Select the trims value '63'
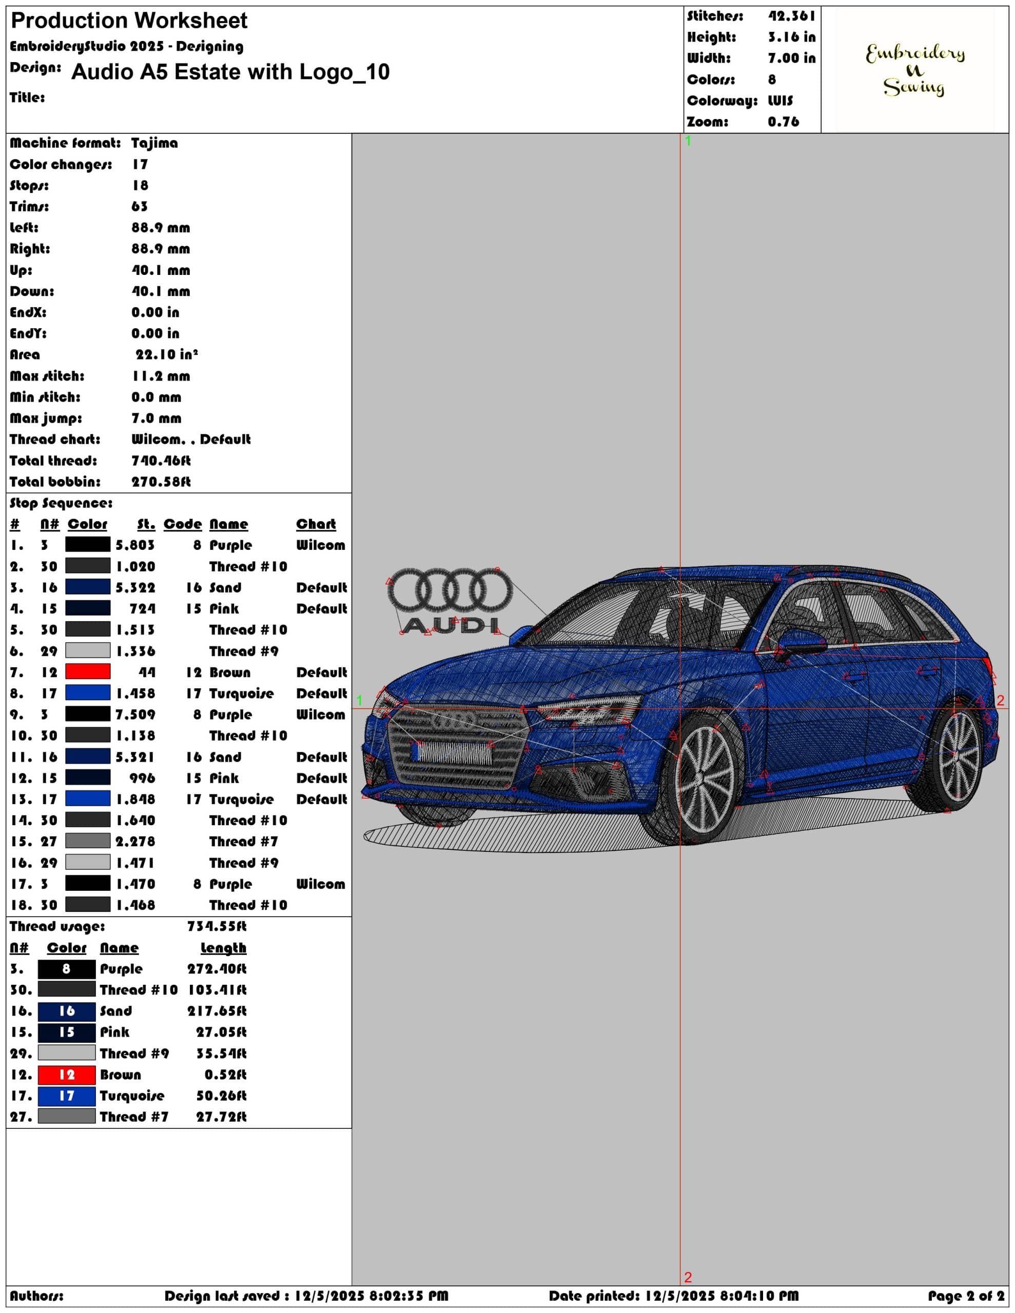1015x1313 pixels. [140, 207]
